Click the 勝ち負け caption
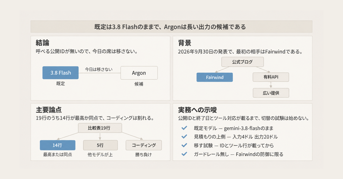Image resolution: width=343 pixels, height=179 pixels. pyautogui.click(x=144, y=155)
